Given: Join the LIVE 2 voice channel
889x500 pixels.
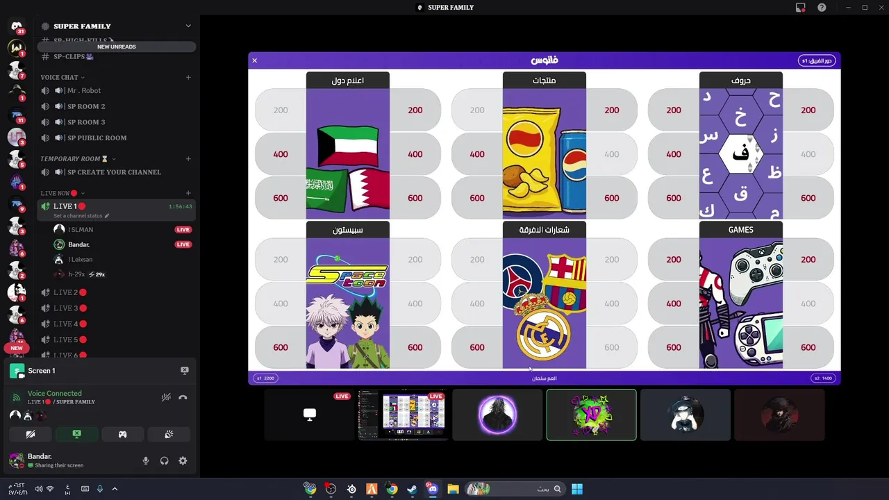Looking at the screenshot, I should click(x=115, y=292).
